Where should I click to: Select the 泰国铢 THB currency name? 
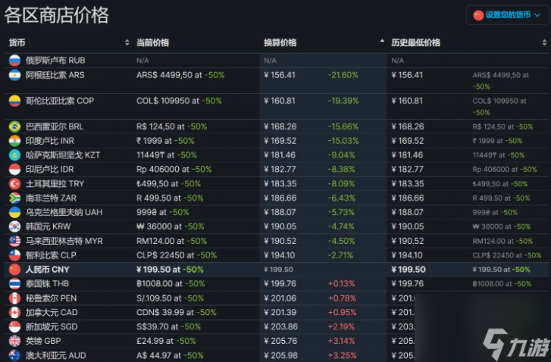point(47,284)
